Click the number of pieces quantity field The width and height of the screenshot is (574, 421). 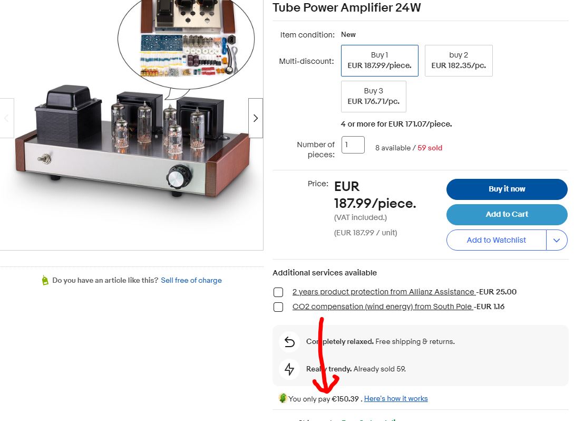pos(353,145)
